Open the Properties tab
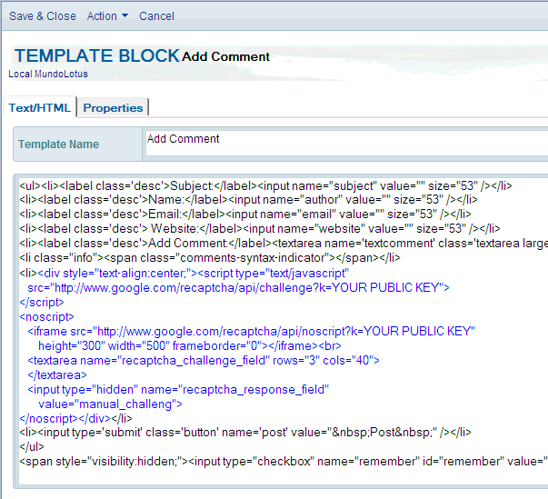The width and height of the screenshot is (548, 499). 113,107
